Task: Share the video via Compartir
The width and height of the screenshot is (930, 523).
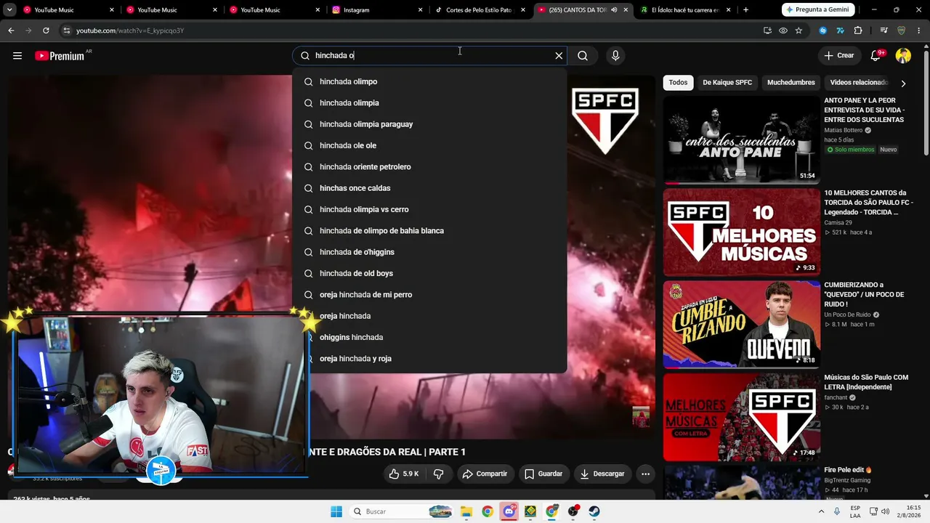Action: pos(485,474)
